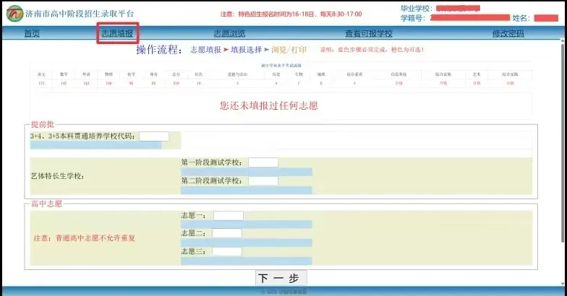Click the 填报选择 step in 操作流程
Viewport: 567px width, 296px height.
point(246,50)
